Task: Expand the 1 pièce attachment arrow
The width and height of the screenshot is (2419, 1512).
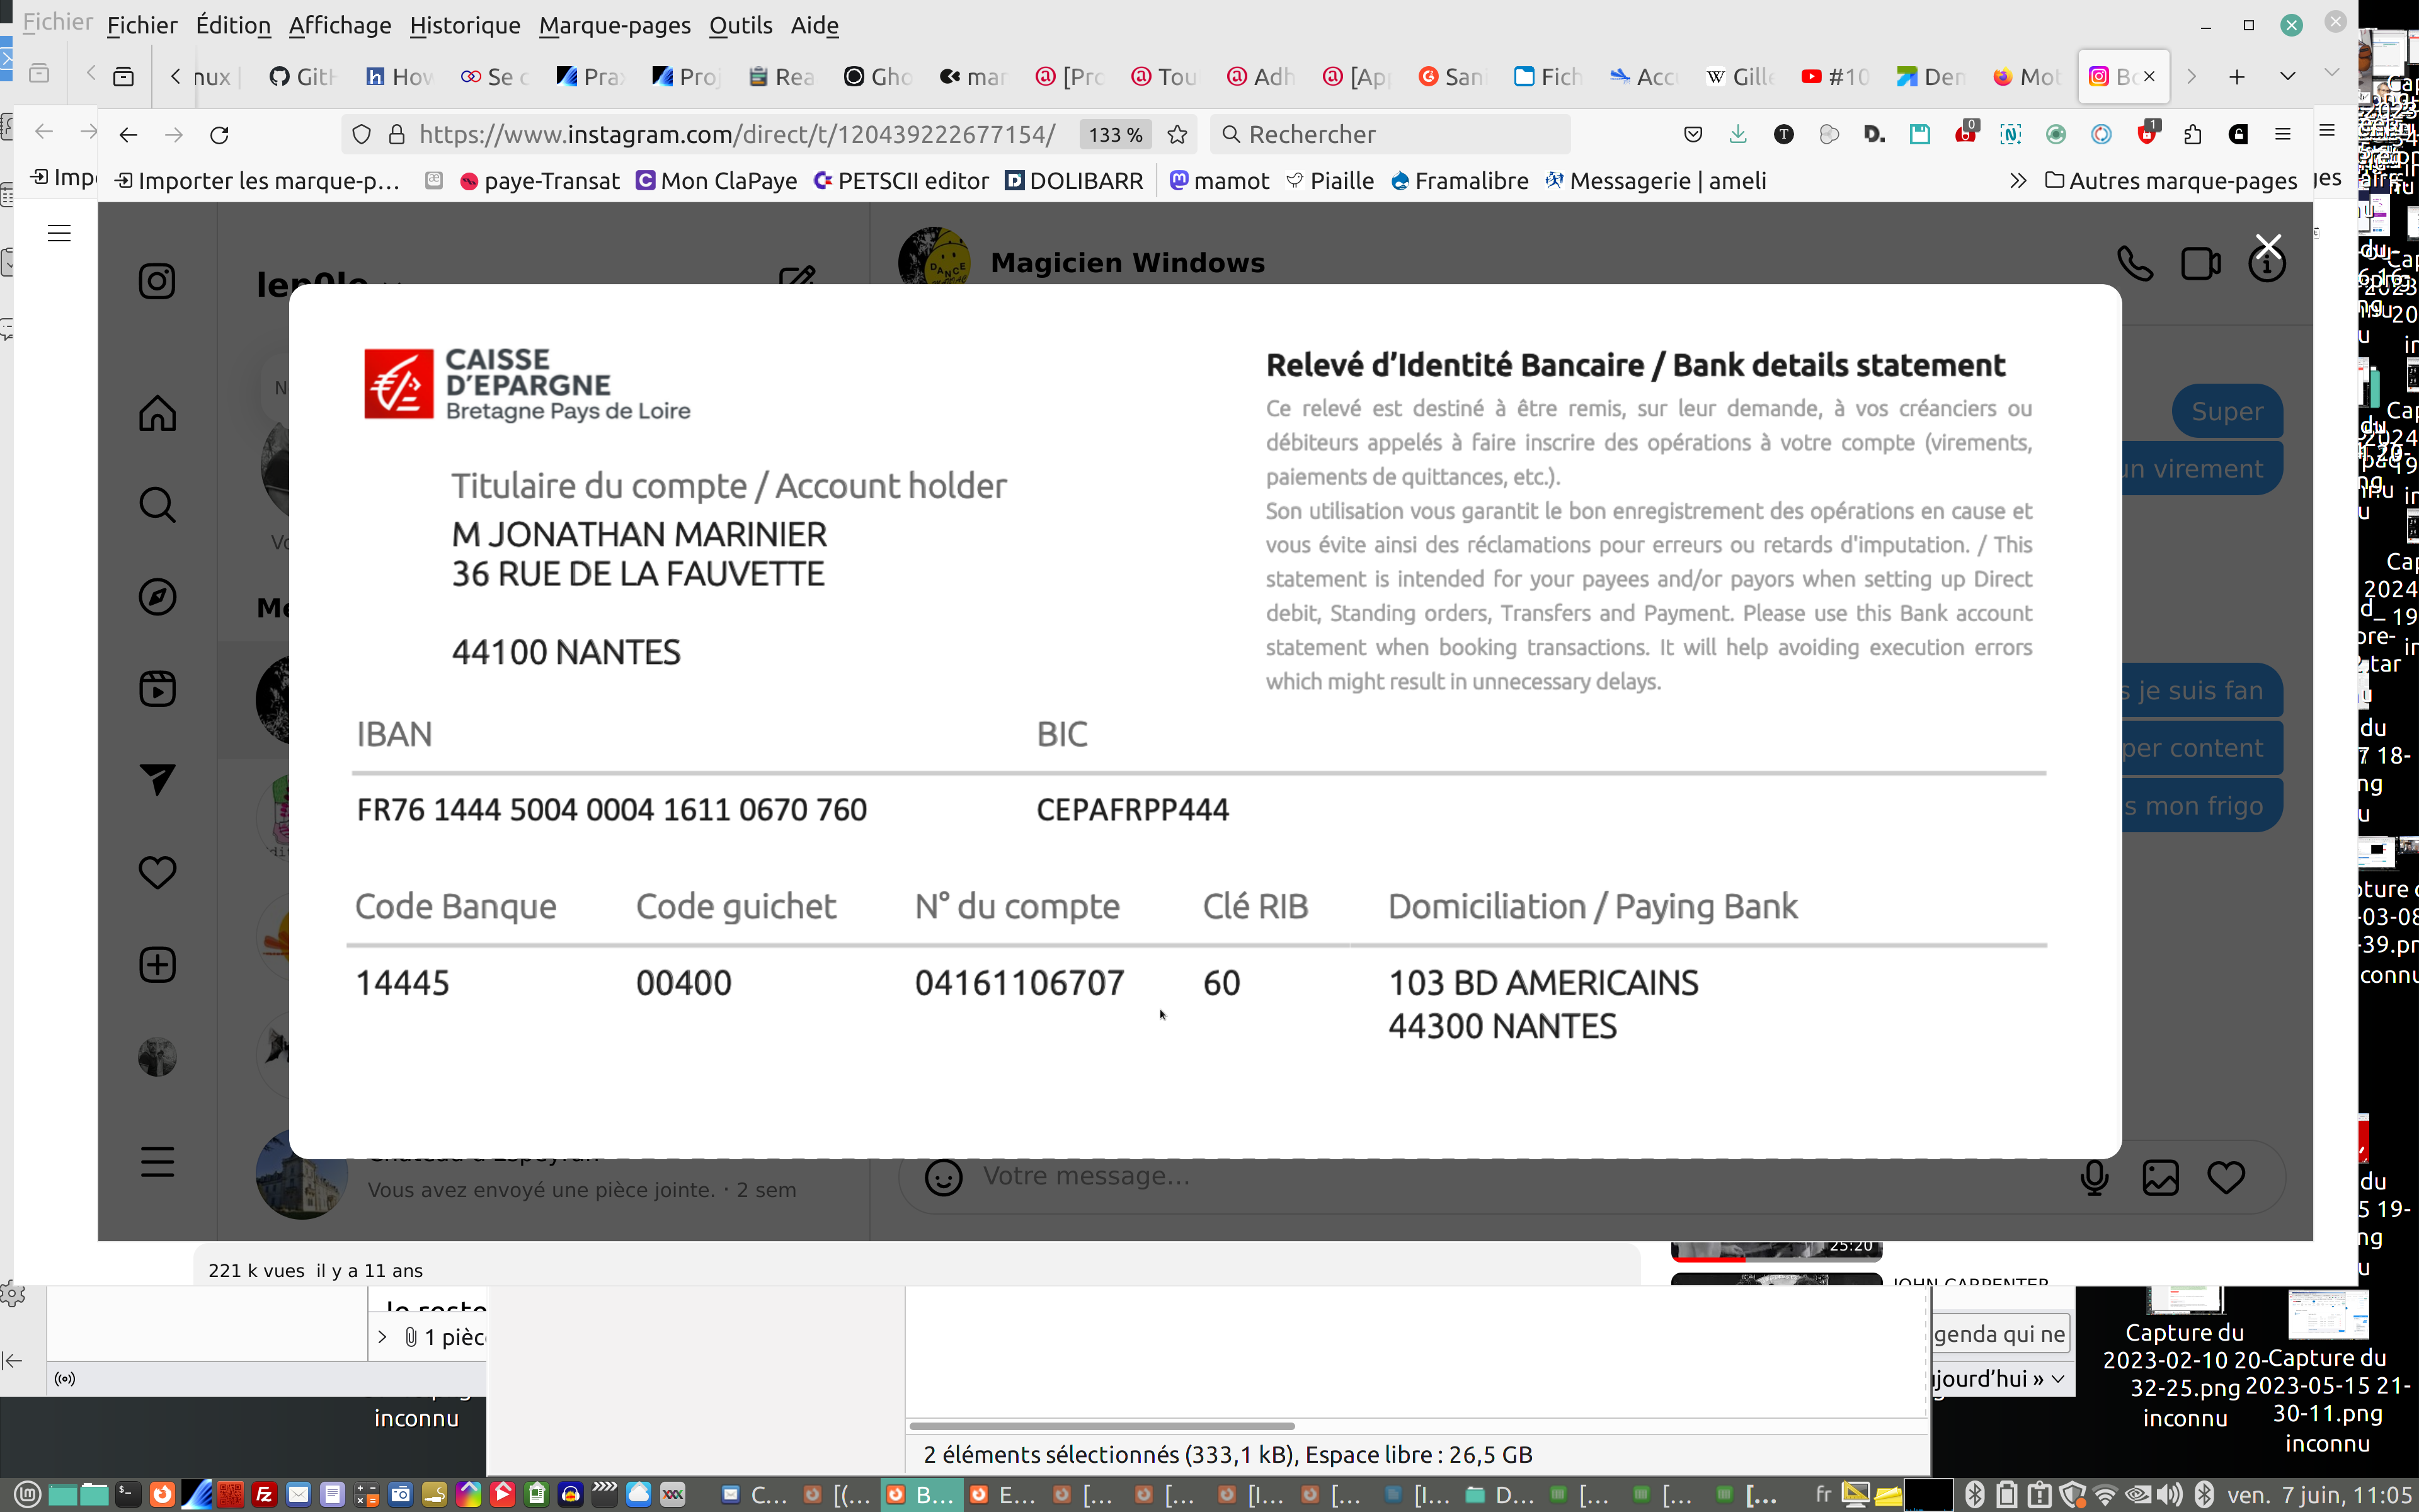Action: 382,1337
